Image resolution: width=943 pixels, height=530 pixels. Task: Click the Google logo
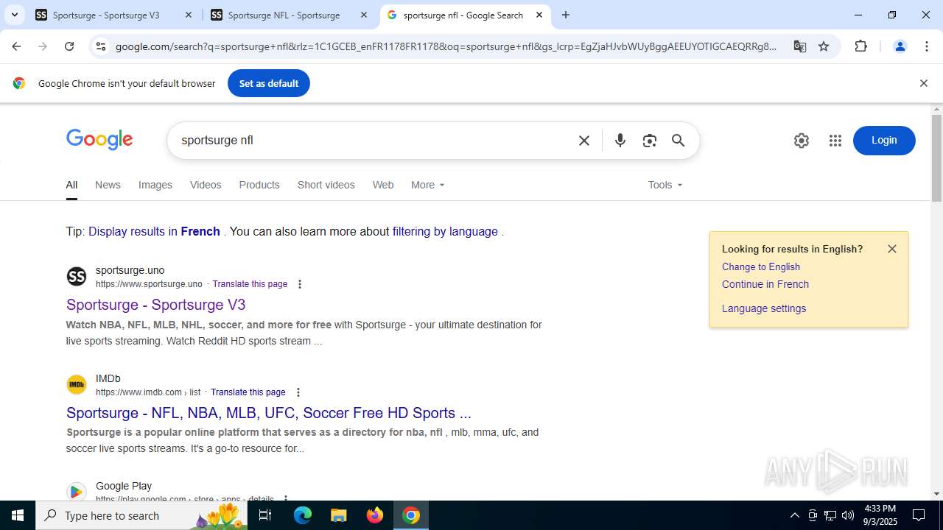click(x=99, y=140)
